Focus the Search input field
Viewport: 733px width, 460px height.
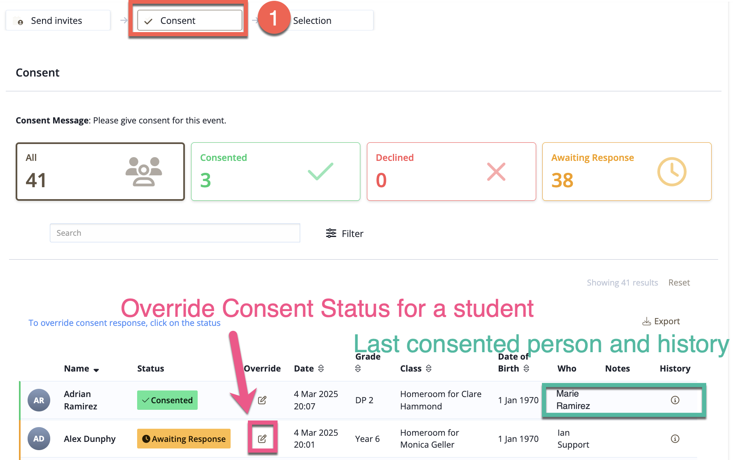tap(175, 233)
